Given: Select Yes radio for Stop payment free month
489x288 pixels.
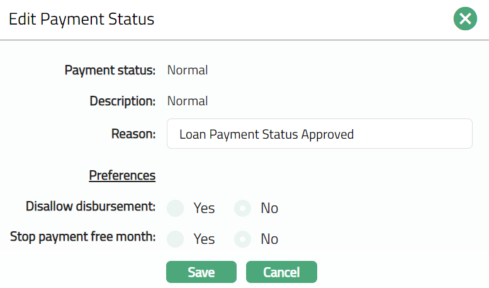Looking at the screenshot, I should [176, 239].
